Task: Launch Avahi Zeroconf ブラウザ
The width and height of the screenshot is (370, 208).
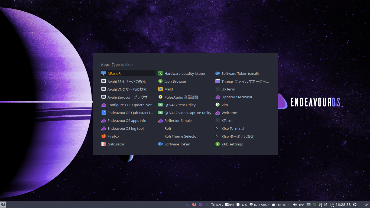Action: pyautogui.click(x=128, y=97)
